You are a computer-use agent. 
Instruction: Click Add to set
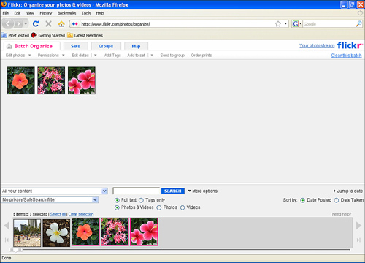click(x=136, y=56)
